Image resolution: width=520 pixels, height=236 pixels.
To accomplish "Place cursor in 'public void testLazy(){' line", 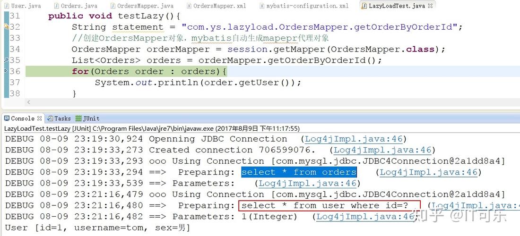I will (x=114, y=16).
